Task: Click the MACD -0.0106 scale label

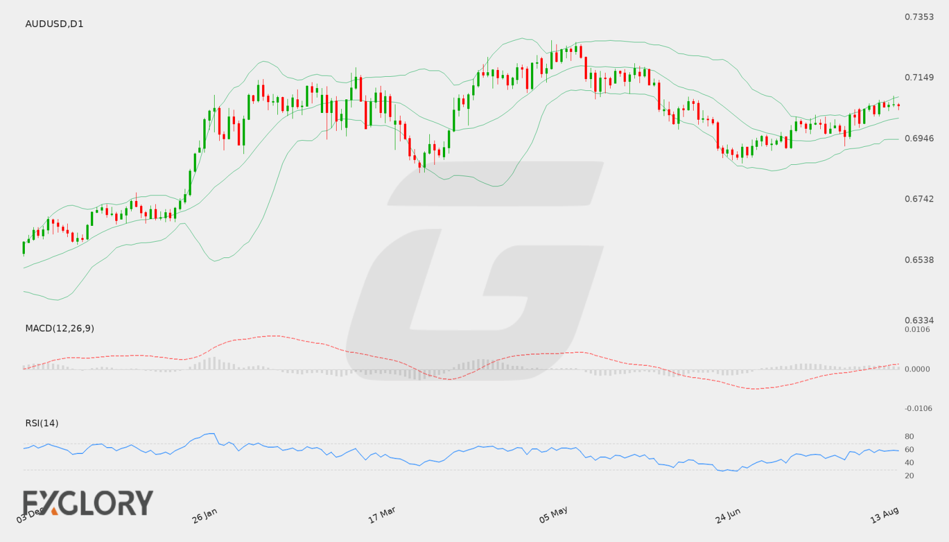Action: pyautogui.click(x=917, y=408)
